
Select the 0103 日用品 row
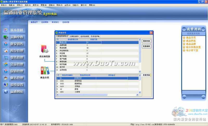point(97,87)
